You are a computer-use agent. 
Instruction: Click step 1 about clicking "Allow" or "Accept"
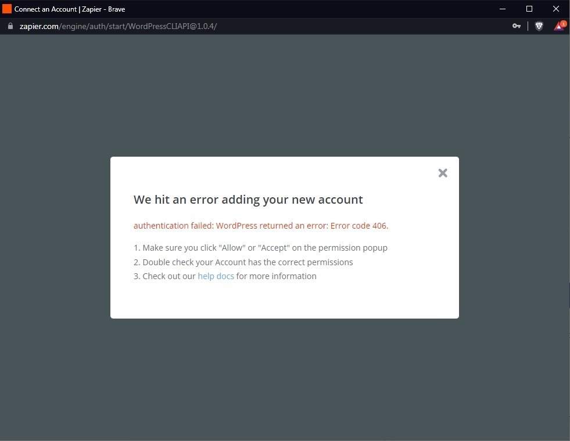click(260, 248)
